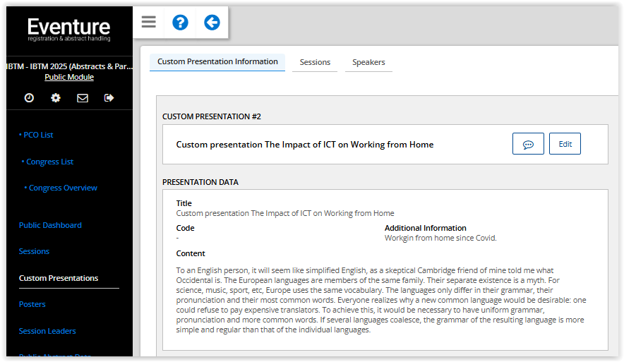The width and height of the screenshot is (624, 362).
Task: Click the blue help question mark icon
Action: [180, 22]
